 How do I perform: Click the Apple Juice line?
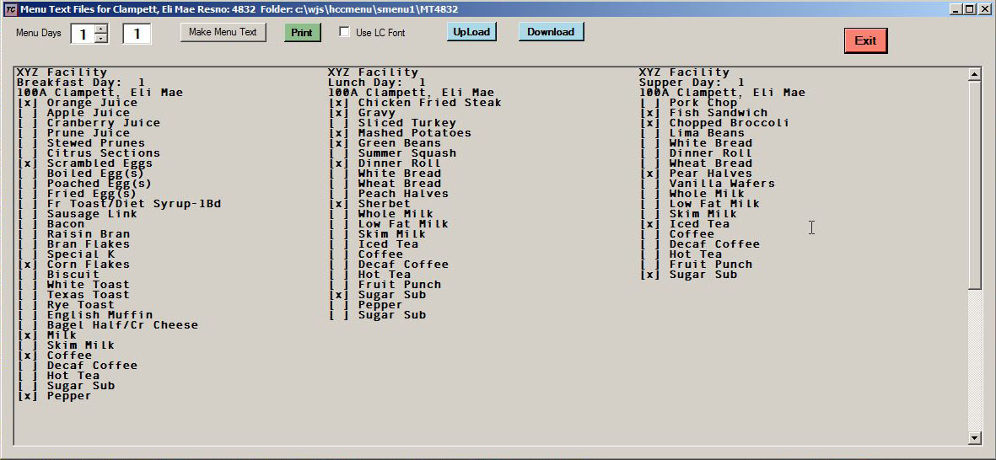click(73, 113)
